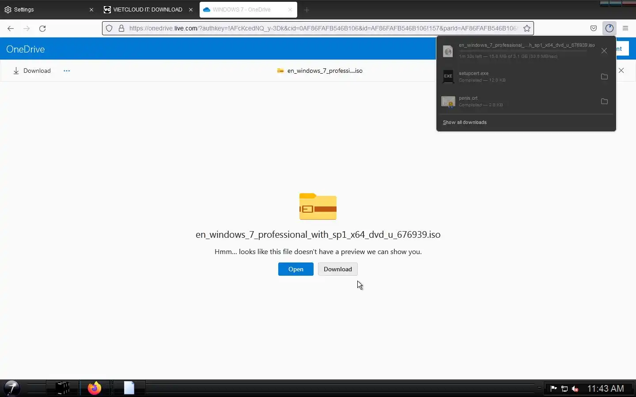Click the file name in the preview header

point(325,71)
